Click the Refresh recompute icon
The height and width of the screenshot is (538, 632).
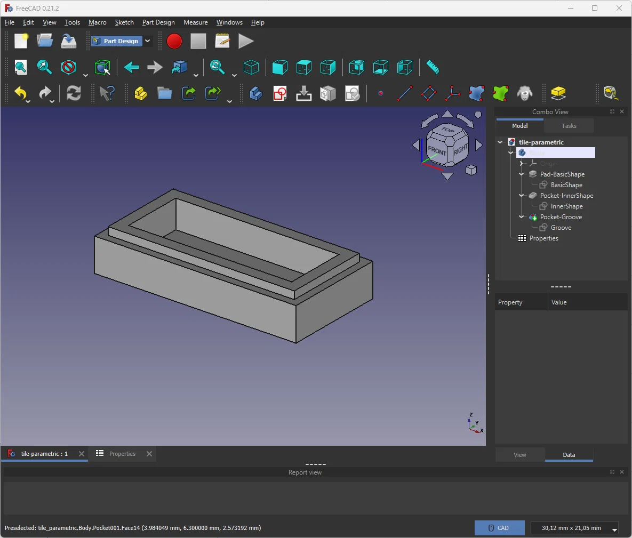click(74, 94)
